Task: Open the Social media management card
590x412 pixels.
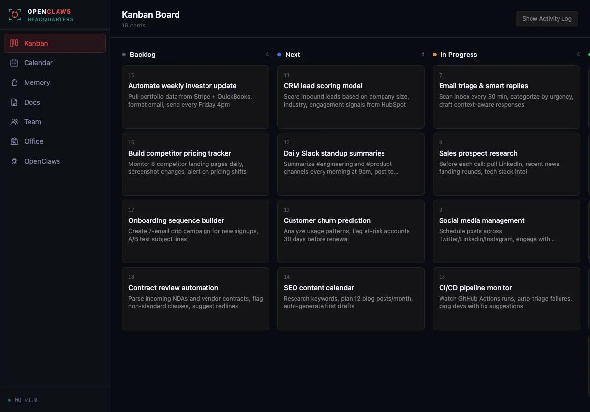Action: pos(506,231)
